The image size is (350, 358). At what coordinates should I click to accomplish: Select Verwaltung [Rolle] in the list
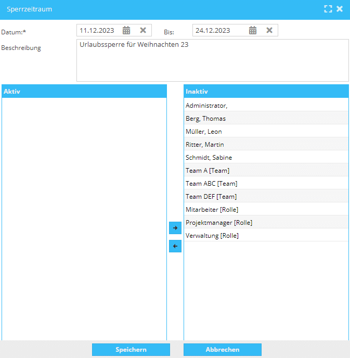(x=212, y=236)
